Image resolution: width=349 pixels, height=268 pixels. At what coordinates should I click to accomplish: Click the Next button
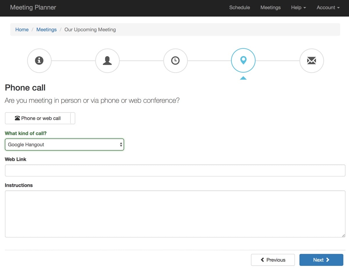point(321,260)
